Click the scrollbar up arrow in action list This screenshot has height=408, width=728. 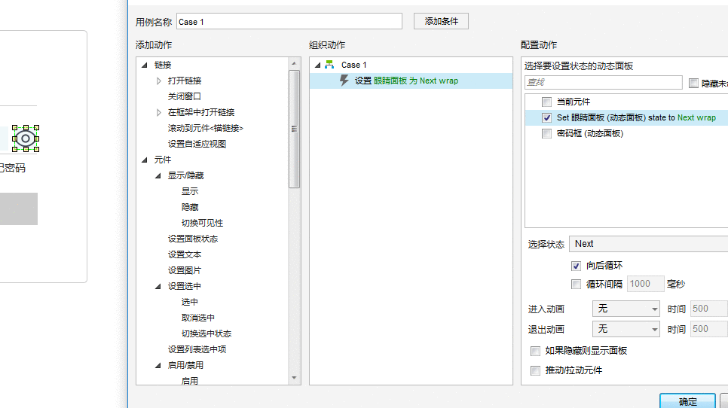pyautogui.click(x=294, y=63)
